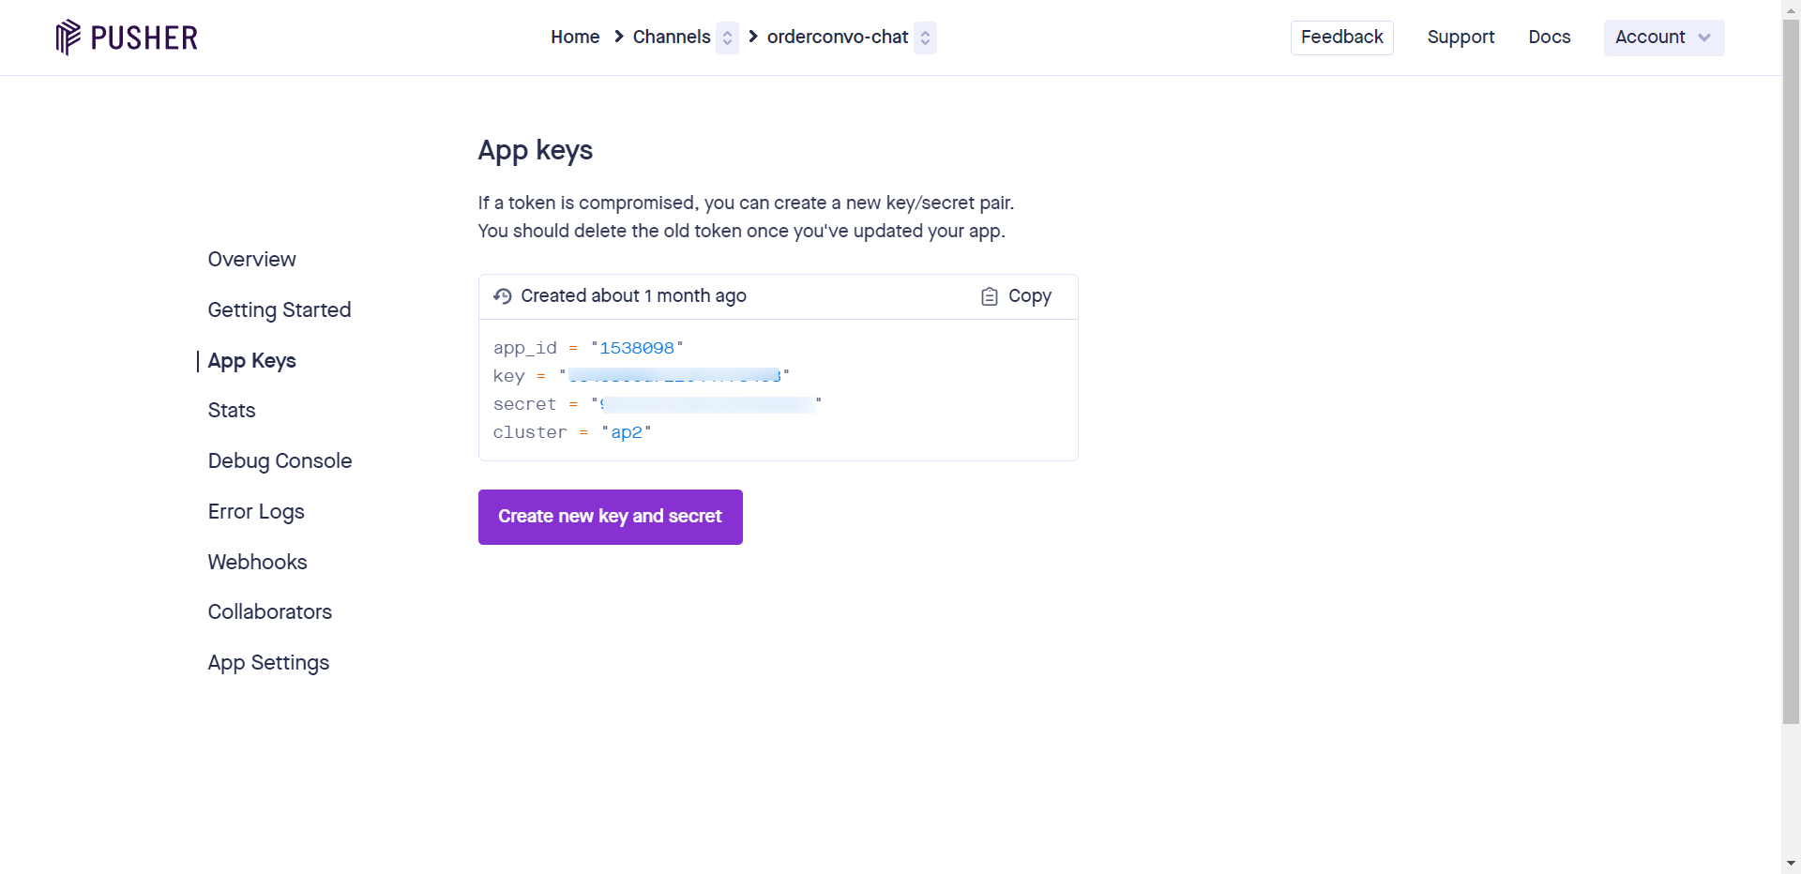The height and width of the screenshot is (874, 1801).
Task: Click the scrollbar down arrow
Action: [x=1791, y=863]
